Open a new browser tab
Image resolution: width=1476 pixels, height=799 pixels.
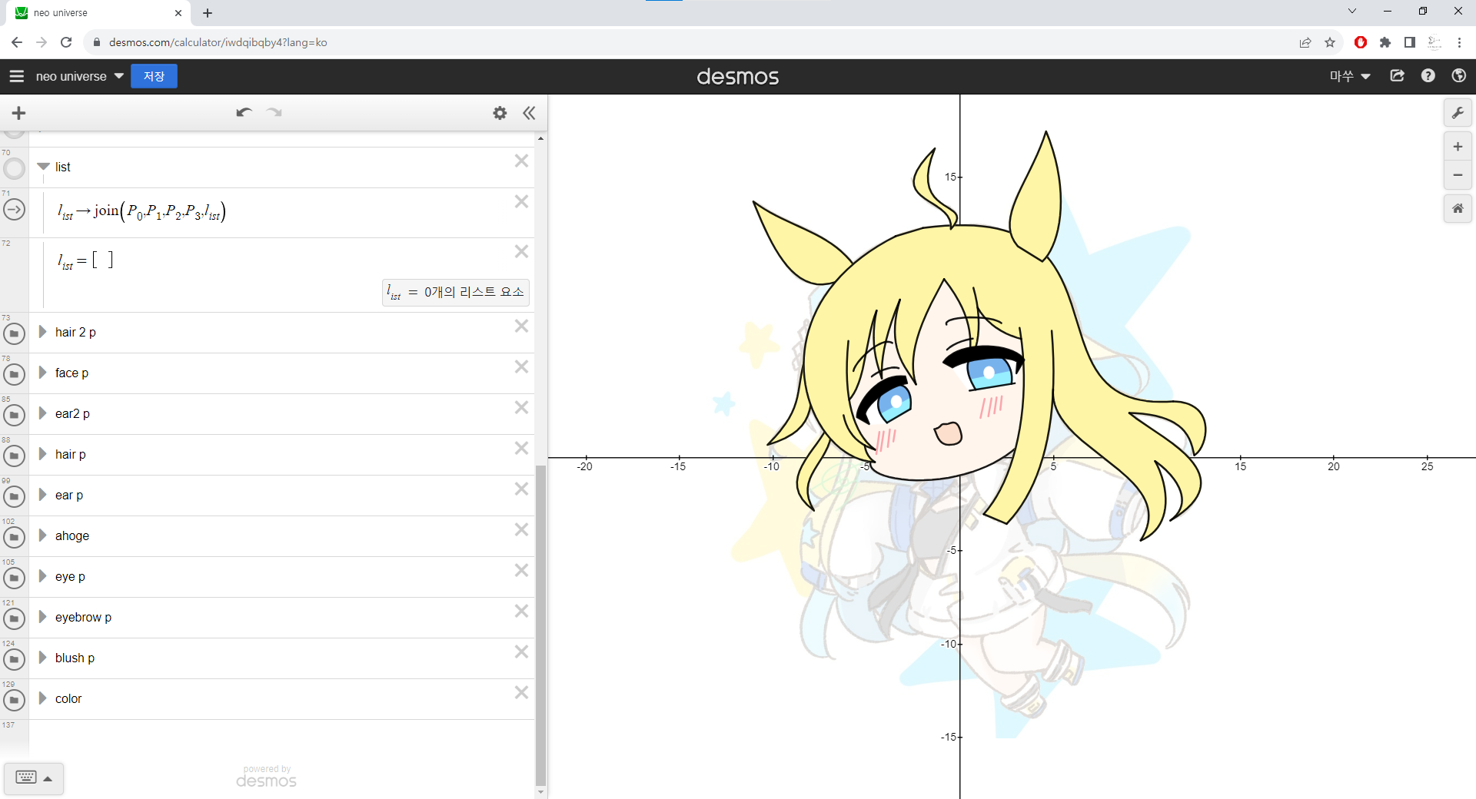(x=208, y=13)
